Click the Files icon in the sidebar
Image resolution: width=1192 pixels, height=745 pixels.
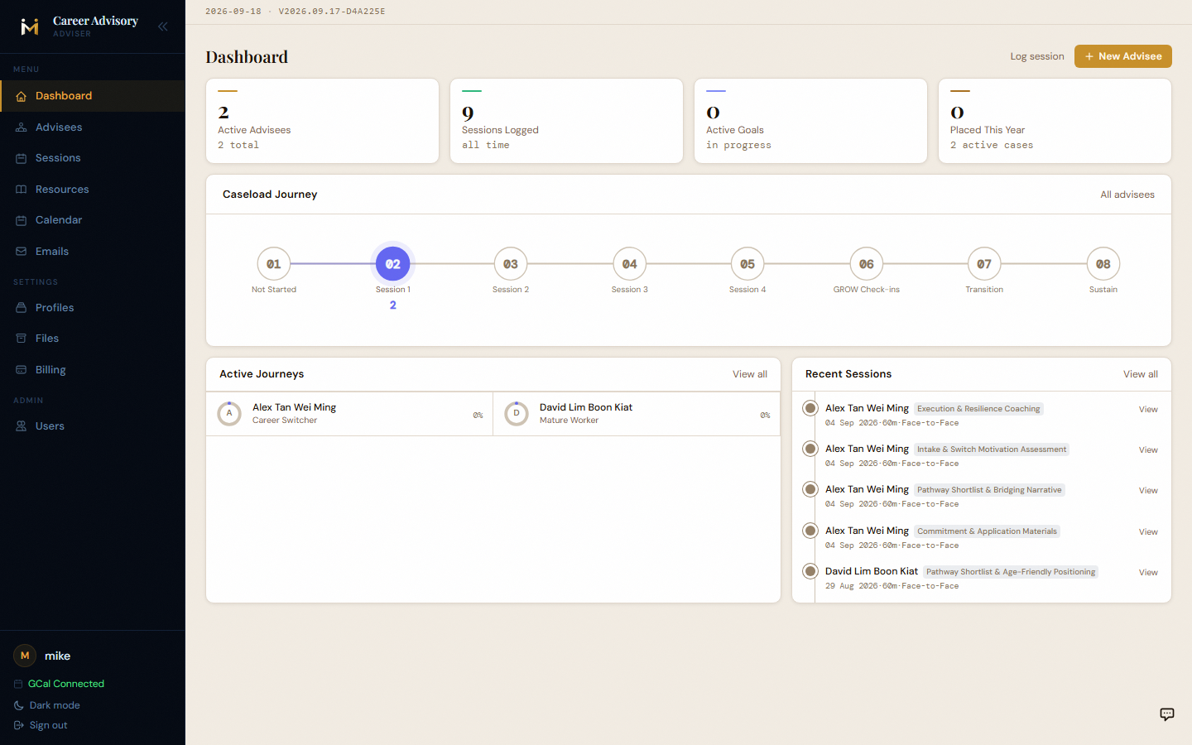(x=22, y=339)
